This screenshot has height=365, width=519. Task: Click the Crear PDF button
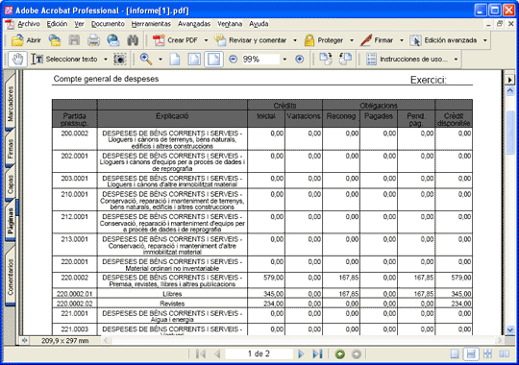175,40
